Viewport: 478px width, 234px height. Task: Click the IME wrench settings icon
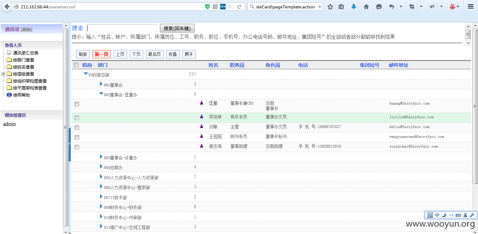point(472,215)
